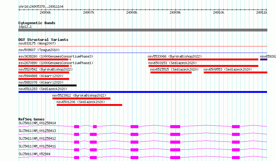Viewport: 276px width, 161px height.
Task: Select the red bar under nsv5523912
Action: pos(81,98)
